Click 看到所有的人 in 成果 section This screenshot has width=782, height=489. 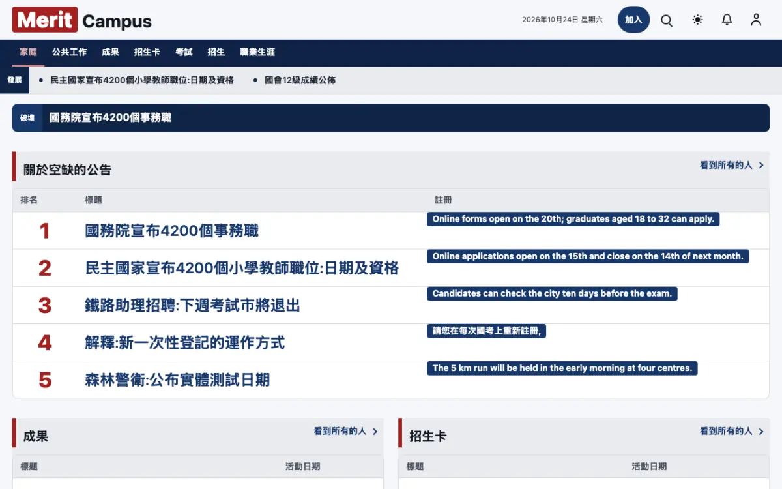pos(340,432)
